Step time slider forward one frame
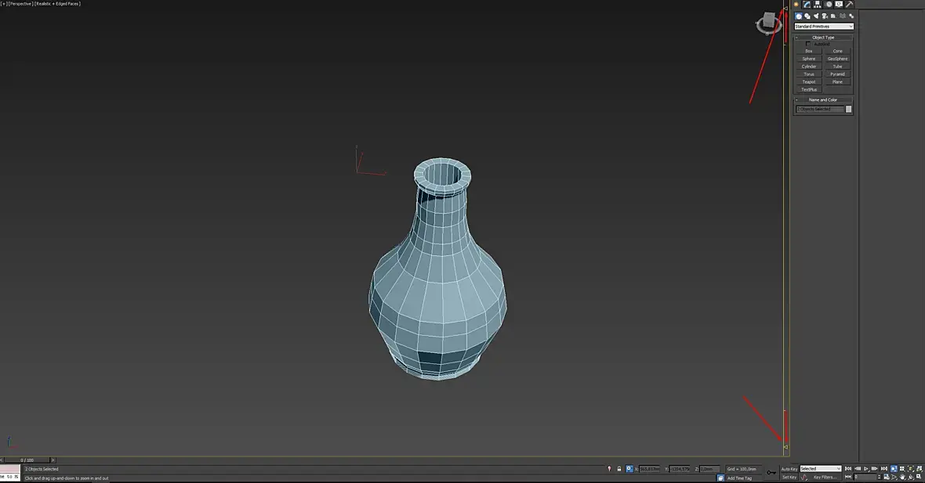This screenshot has height=483, width=925. 53,460
